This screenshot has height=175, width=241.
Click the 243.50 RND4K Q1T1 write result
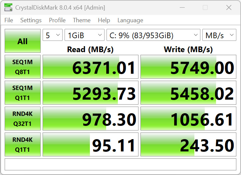189,145
